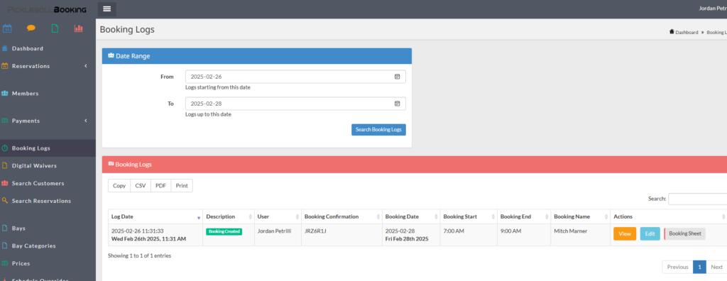Go to Digital Waivers page
Screen dimensions: 727x281
(x=34, y=165)
